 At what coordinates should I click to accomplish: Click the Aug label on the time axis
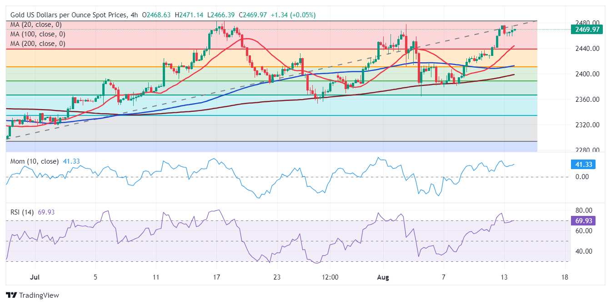pyautogui.click(x=384, y=277)
